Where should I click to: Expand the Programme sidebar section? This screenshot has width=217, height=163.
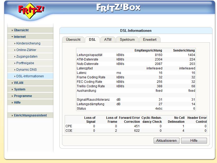30,96
